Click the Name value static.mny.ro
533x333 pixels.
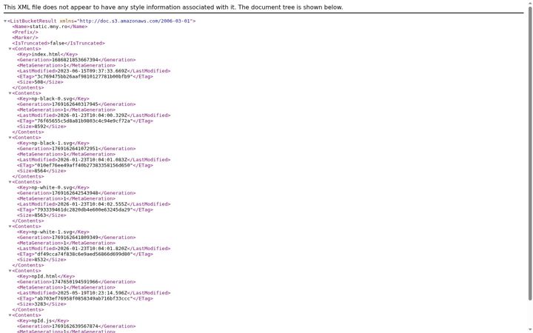click(49, 27)
